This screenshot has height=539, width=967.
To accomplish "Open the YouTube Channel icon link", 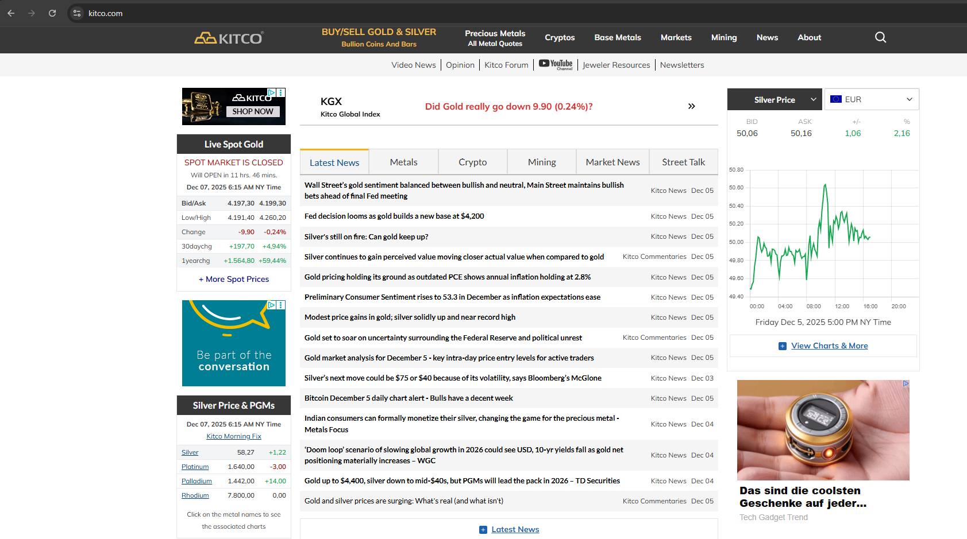I will point(556,65).
